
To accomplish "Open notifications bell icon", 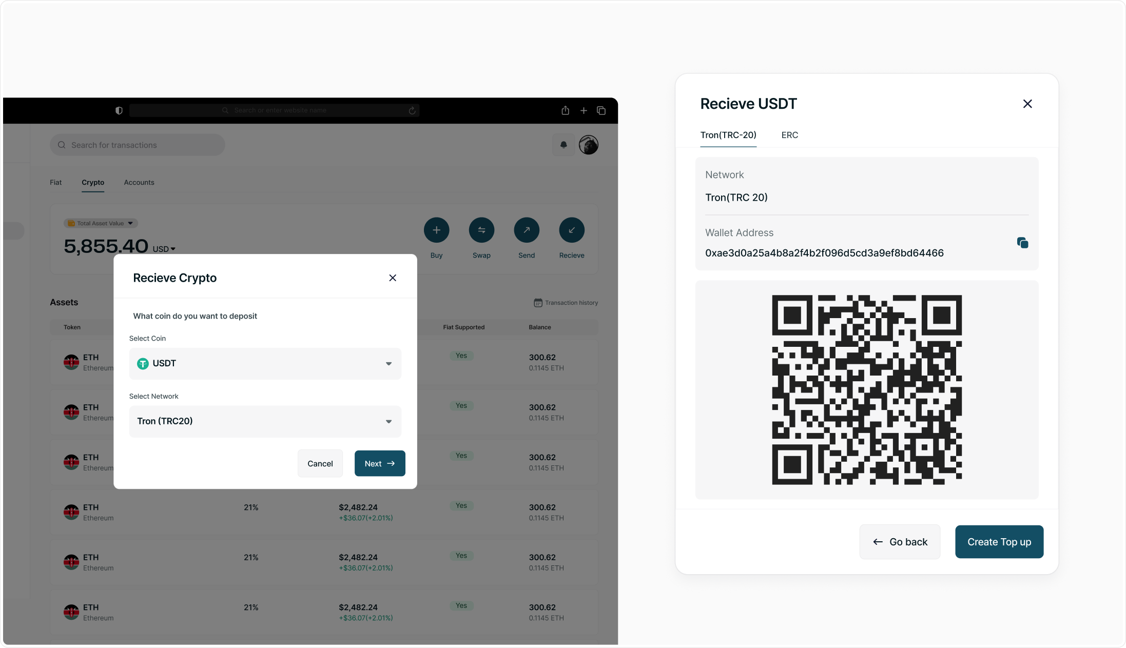I will click(x=564, y=145).
